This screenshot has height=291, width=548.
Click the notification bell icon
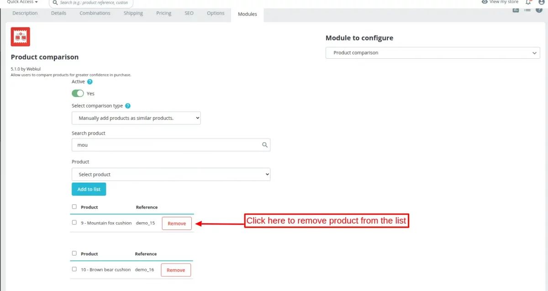click(528, 2)
